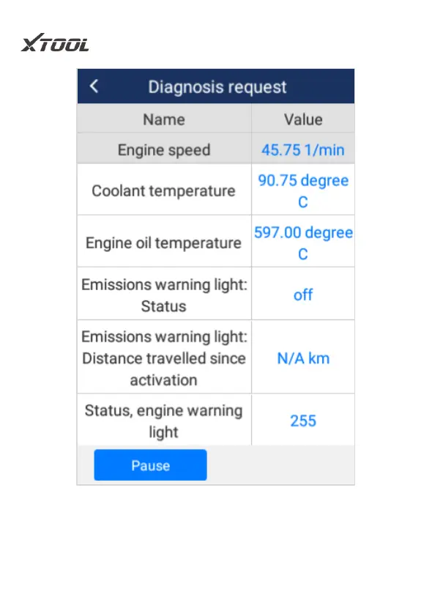
Task: Click the 597.00 degree C value
Action: [x=303, y=242]
